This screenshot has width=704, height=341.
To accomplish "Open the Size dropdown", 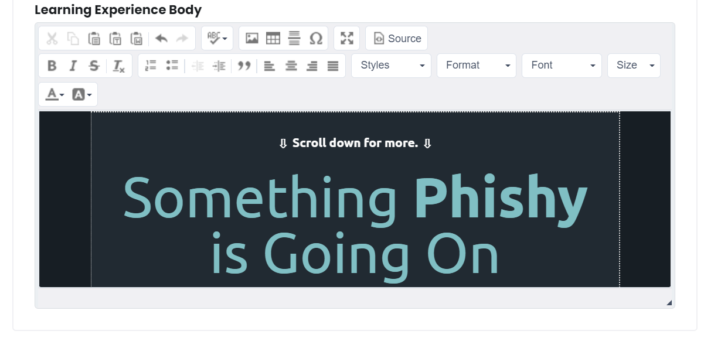I will tap(634, 66).
